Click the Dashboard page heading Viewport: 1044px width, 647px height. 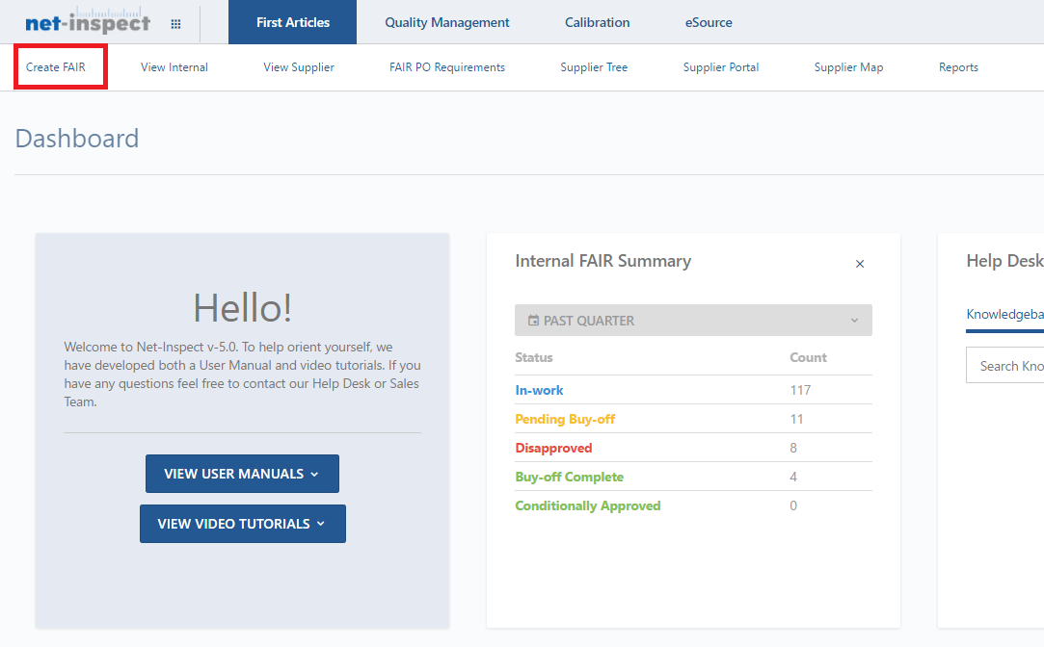tap(77, 139)
